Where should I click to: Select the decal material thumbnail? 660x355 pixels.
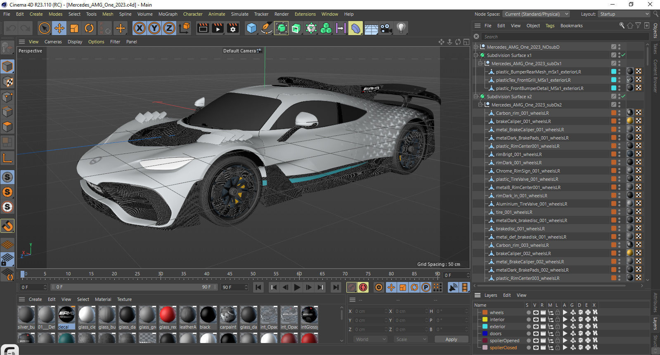pos(66,317)
